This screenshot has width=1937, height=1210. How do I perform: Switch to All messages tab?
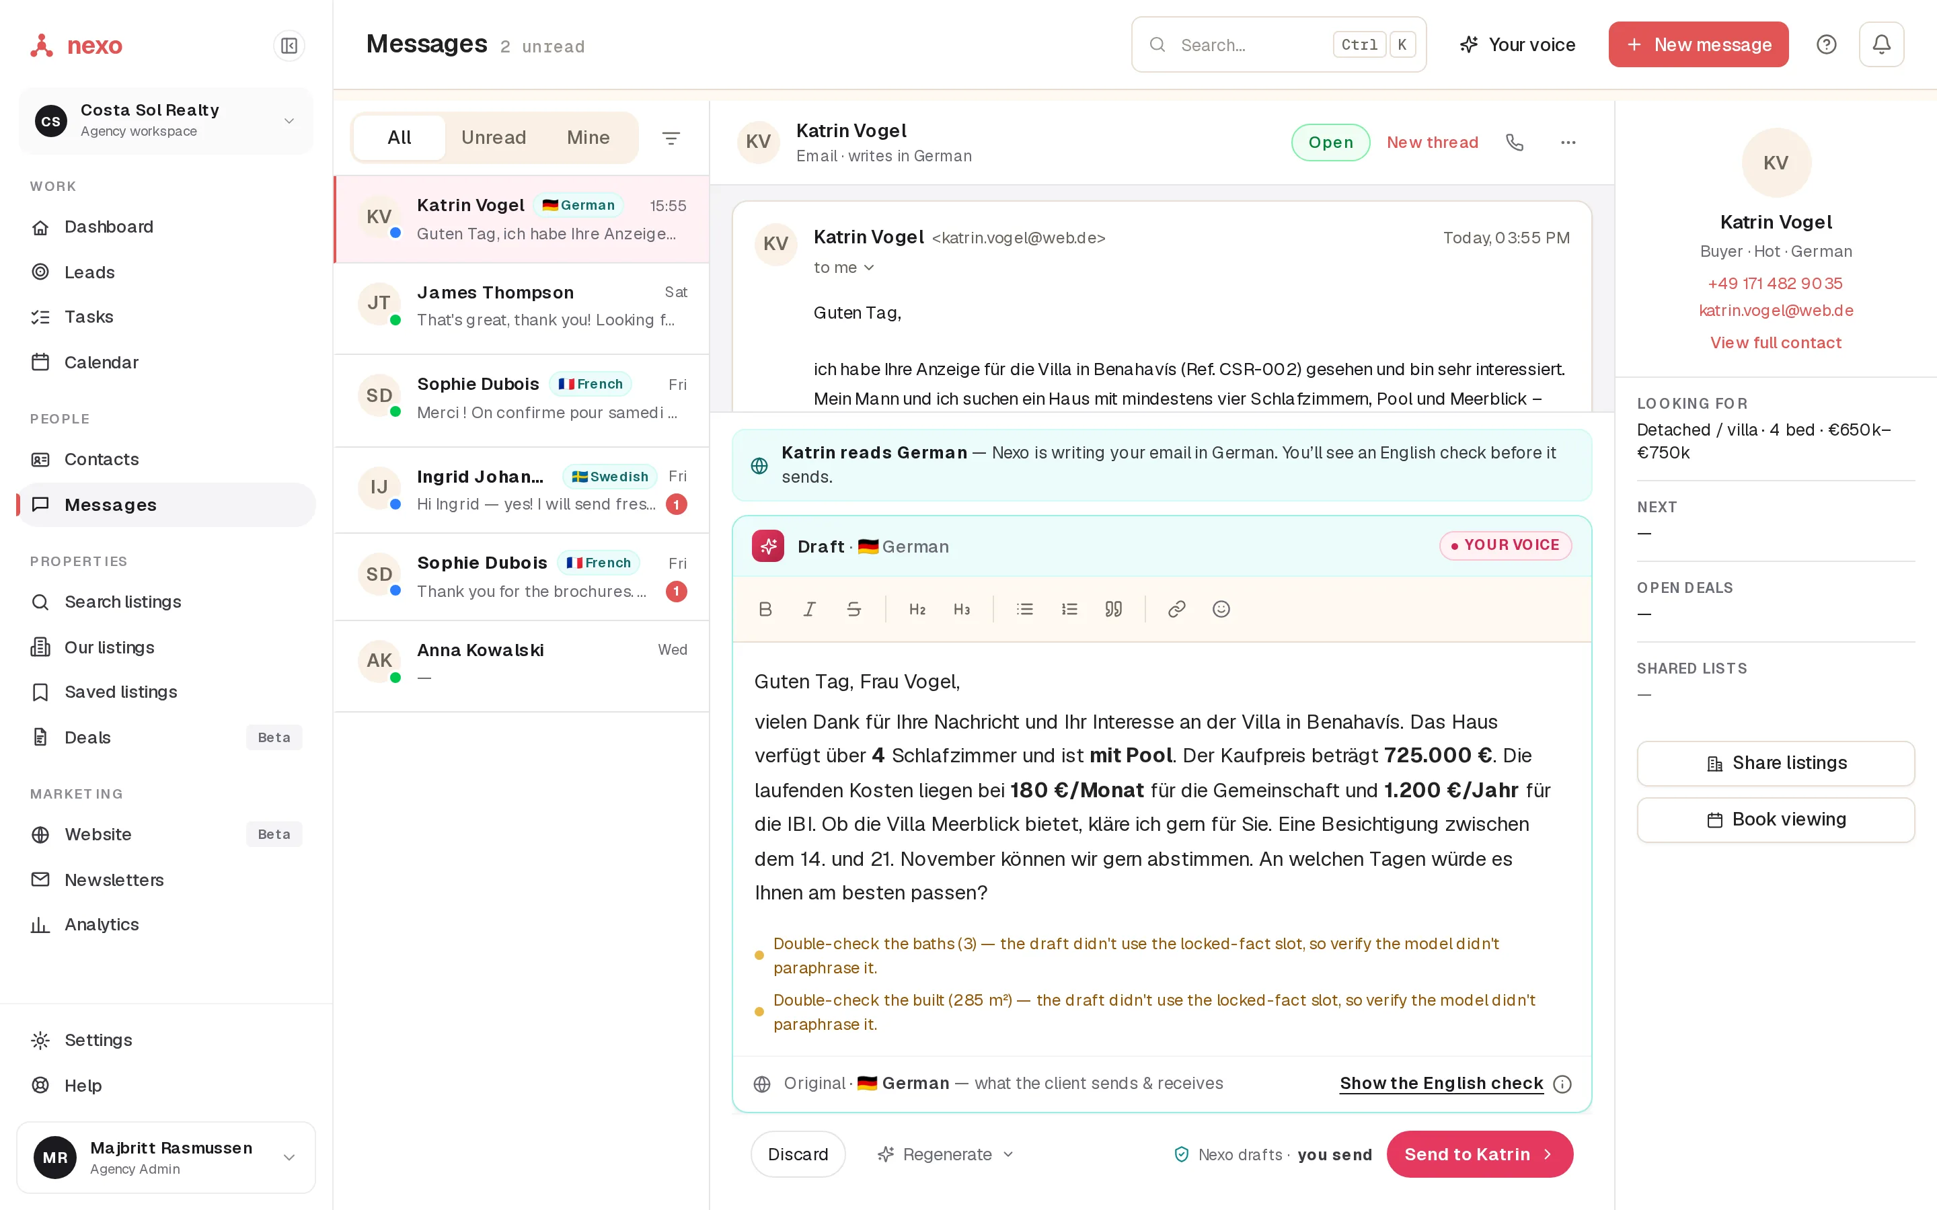[399, 138]
